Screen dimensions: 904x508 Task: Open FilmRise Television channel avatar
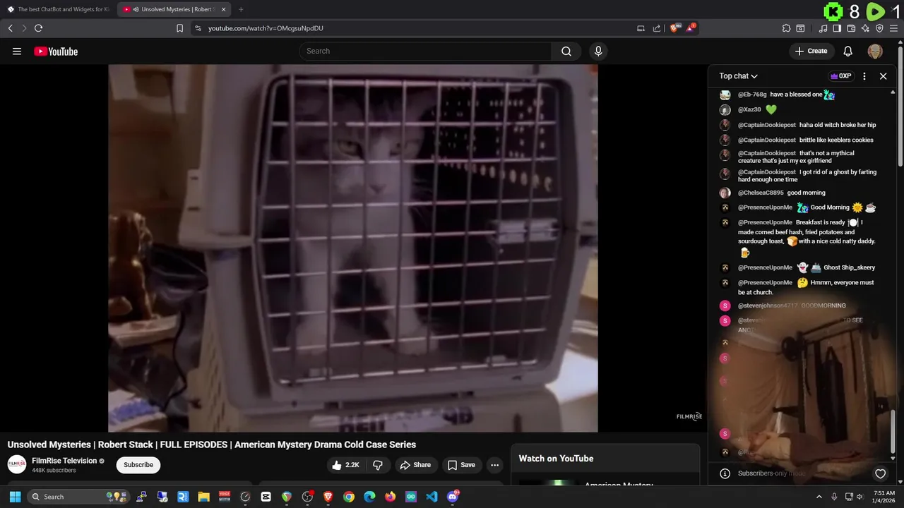click(17, 464)
